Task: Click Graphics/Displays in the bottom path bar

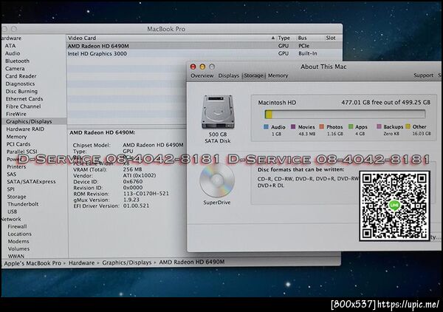Action: (127, 262)
